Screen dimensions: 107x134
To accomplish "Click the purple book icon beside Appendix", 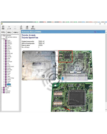I will pyautogui.click(x=4, y=93).
